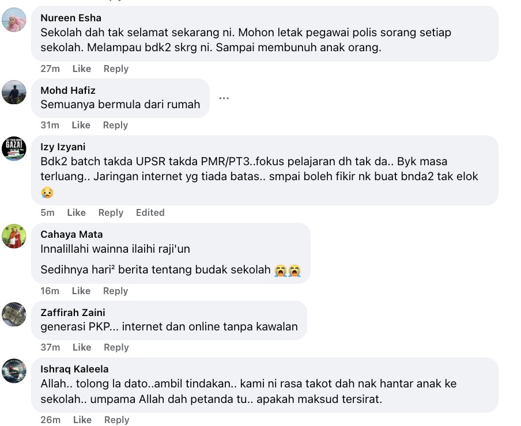The height and width of the screenshot is (426, 521).
Task: Open Ishraq Kaleela's name link
Action: (x=74, y=369)
